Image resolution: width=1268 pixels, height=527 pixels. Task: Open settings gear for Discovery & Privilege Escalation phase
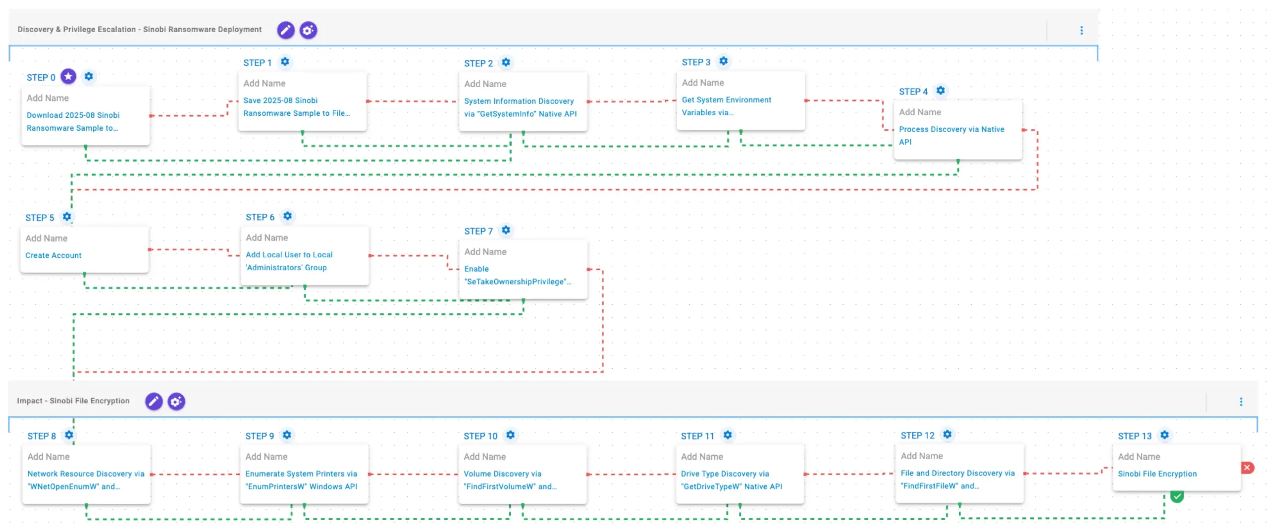point(308,30)
